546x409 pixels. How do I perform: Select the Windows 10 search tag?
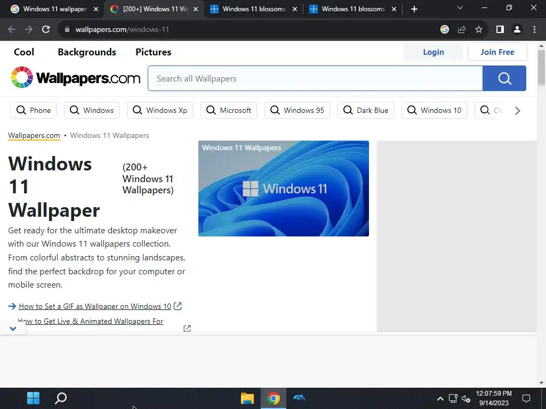coord(434,110)
